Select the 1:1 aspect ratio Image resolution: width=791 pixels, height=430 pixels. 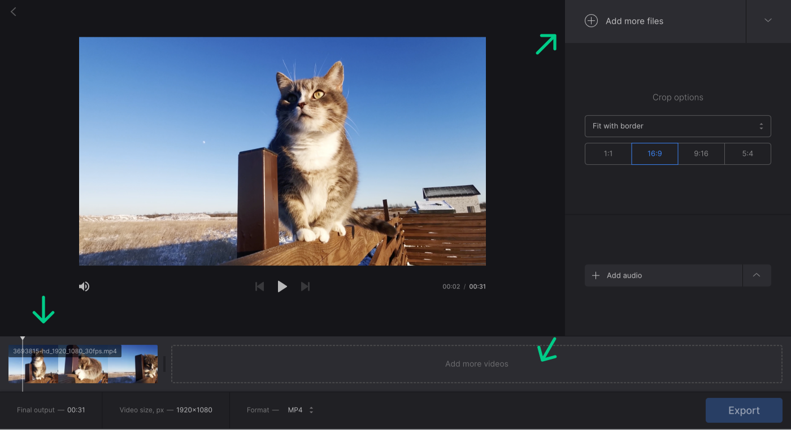pos(608,153)
